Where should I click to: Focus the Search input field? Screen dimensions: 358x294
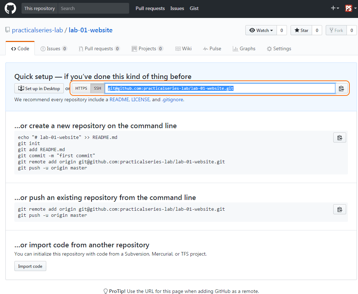tap(94, 9)
